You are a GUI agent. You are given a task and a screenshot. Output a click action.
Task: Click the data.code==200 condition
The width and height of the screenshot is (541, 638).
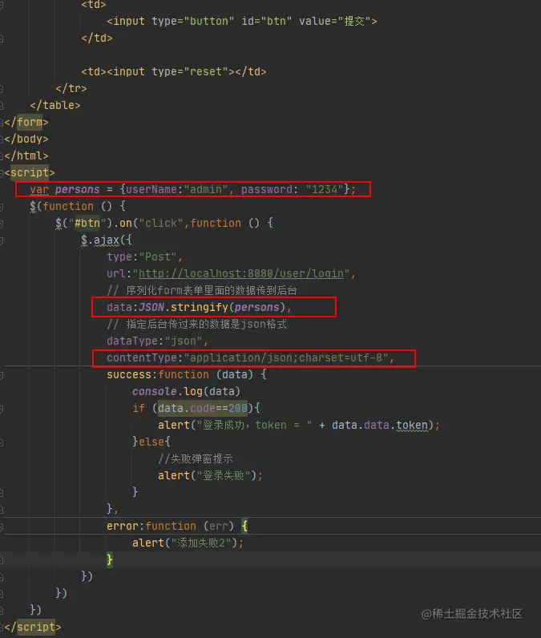(203, 408)
